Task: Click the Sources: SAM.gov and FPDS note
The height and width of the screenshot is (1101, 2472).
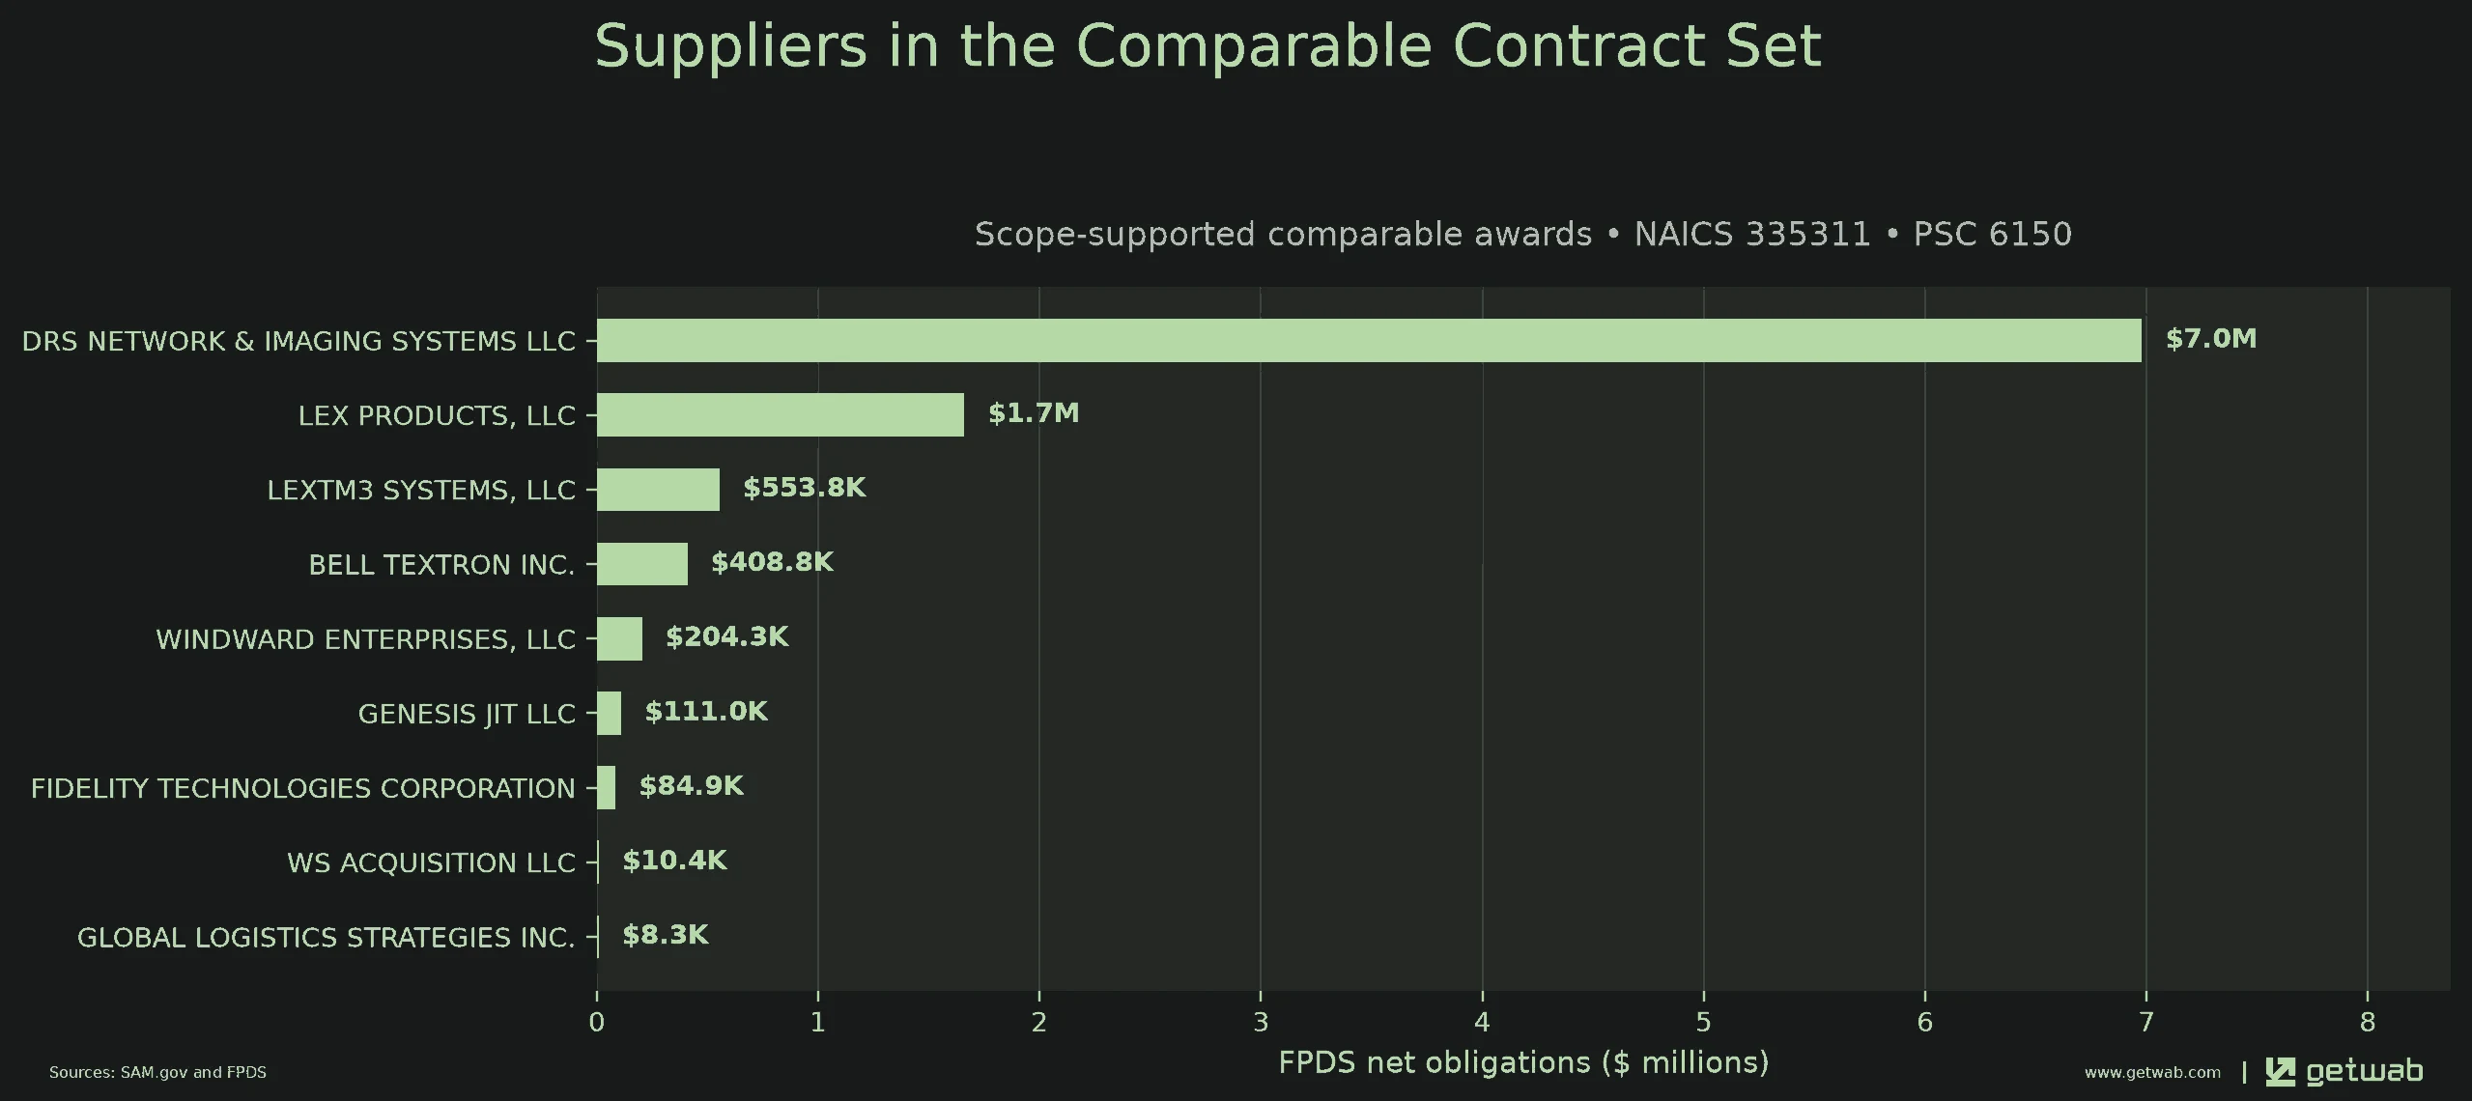Action: (157, 1072)
